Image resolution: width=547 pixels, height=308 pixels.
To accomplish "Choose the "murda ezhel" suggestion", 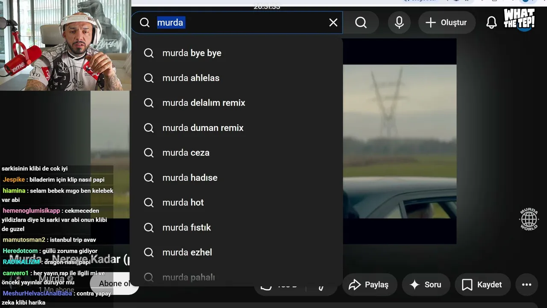I will click(x=236, y=252).
